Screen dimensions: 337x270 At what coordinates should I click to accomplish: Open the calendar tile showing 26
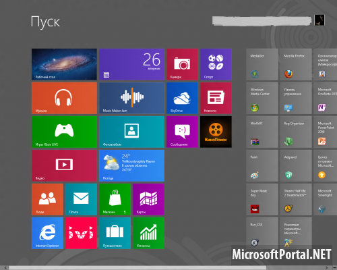tap(131, 64)
